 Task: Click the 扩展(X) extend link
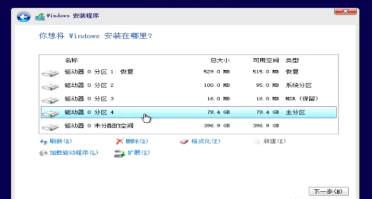pyautogui.click(x=139, y=153)
